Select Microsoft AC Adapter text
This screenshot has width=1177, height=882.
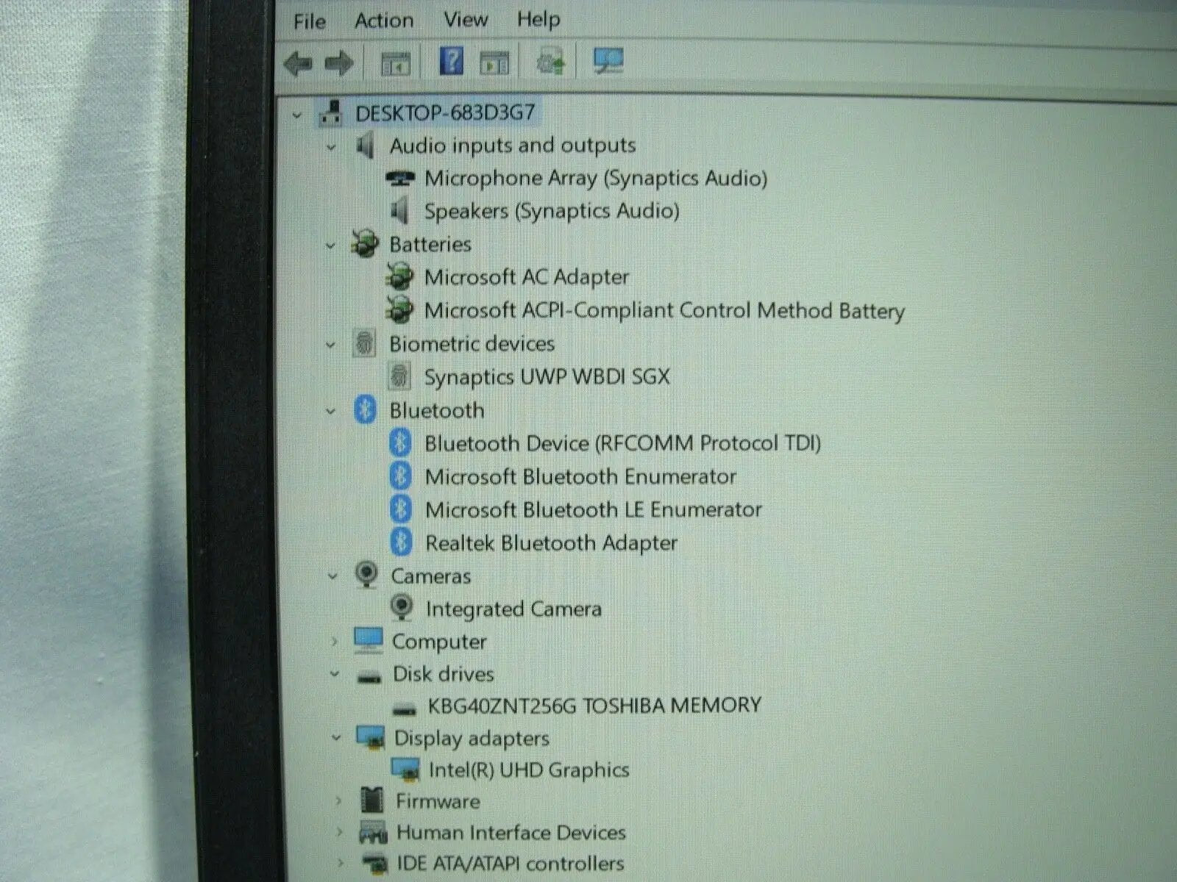click(x=527, y=277)
